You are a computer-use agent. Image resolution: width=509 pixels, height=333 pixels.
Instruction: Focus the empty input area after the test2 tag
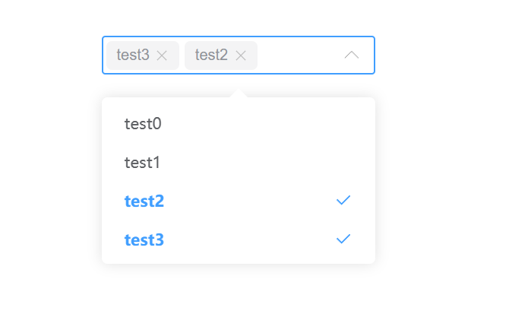click(x=296, y=55)
